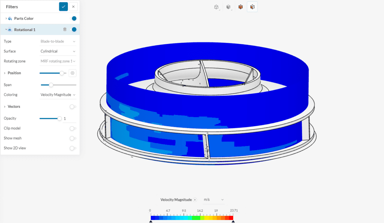This screenshot has width=384, height=223.
Task: Turn on Show mesh
Action: 72,138
